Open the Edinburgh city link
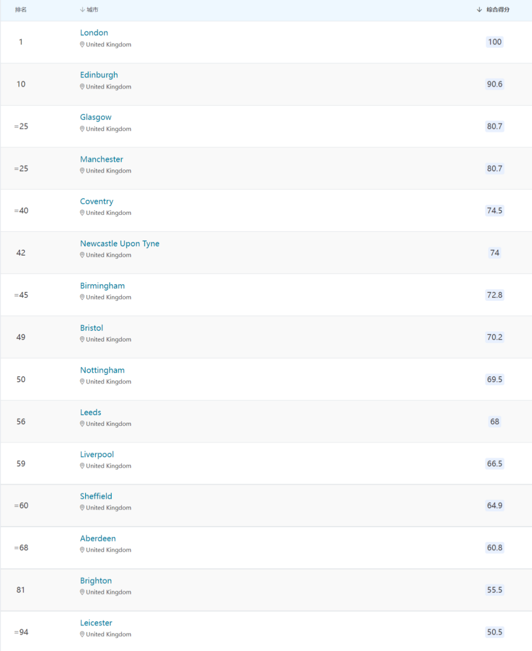The width and height of the screenshot is (532, 651). coord(99,75)
